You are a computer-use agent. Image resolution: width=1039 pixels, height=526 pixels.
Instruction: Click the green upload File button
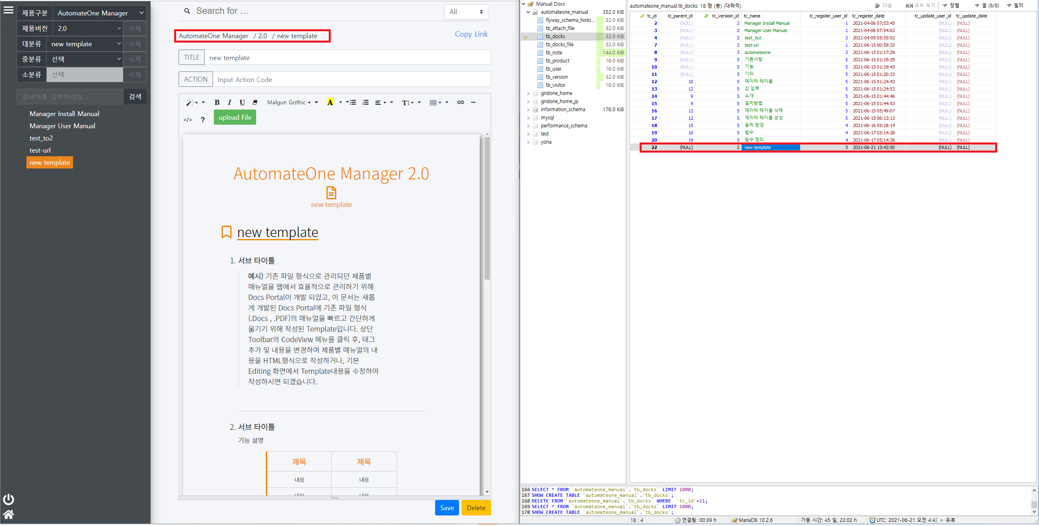click(x=235, y=117)
